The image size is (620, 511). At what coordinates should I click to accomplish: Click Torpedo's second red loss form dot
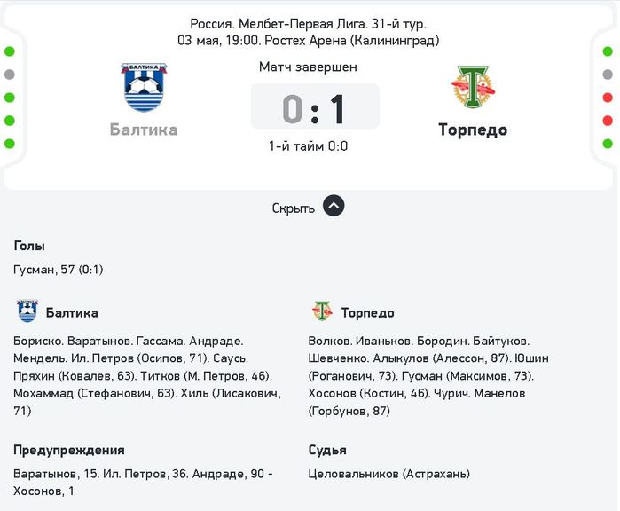608,121
